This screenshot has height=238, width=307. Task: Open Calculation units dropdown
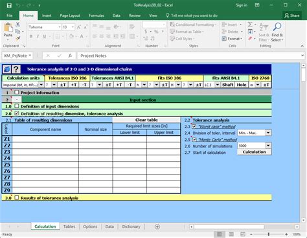pos(41,85)
